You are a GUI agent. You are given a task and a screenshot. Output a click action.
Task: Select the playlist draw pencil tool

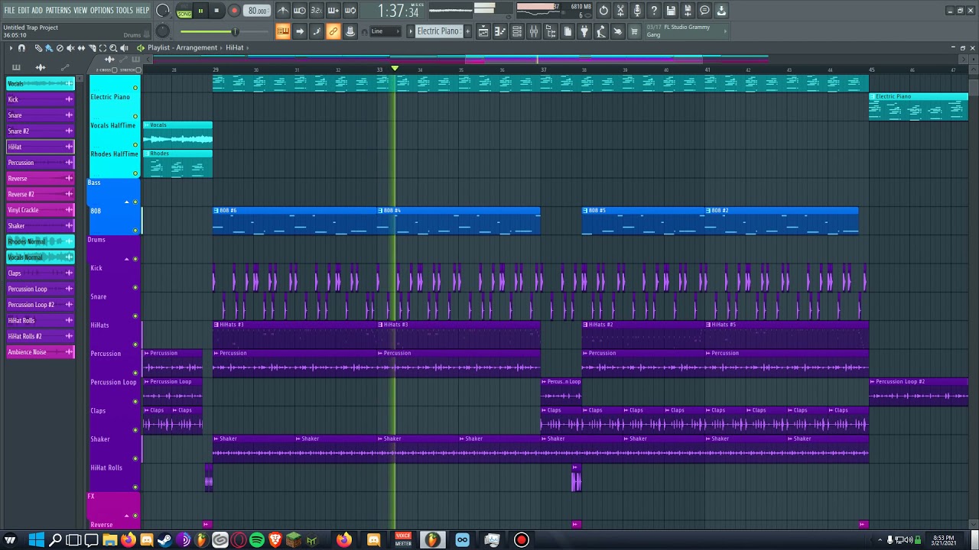(x=38, y=48)
